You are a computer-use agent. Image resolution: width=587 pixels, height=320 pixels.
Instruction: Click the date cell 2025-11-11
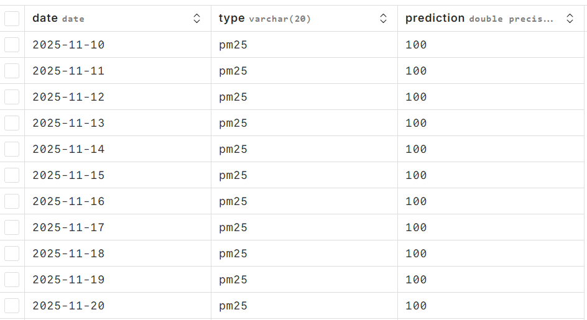click(x=68, y=71)
